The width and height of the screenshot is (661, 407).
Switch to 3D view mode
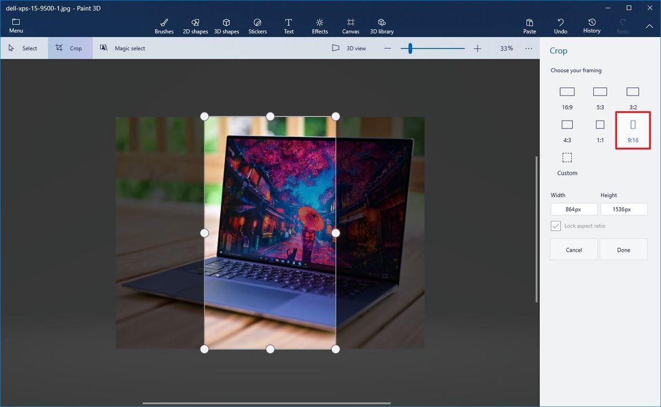351,48
